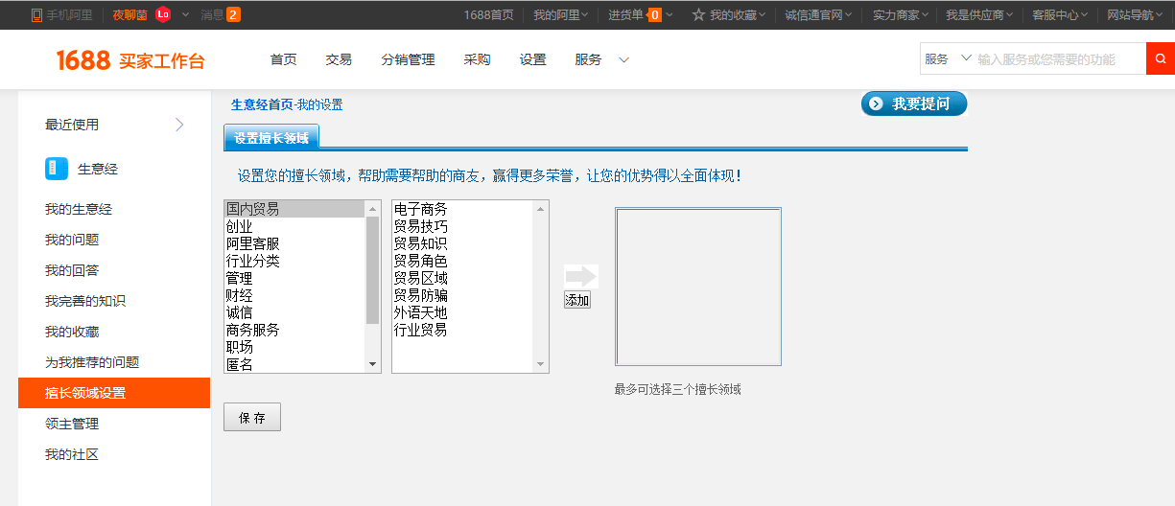Open the 1688首页 link
Viewport: 1175px width, 506px height.
489,15
